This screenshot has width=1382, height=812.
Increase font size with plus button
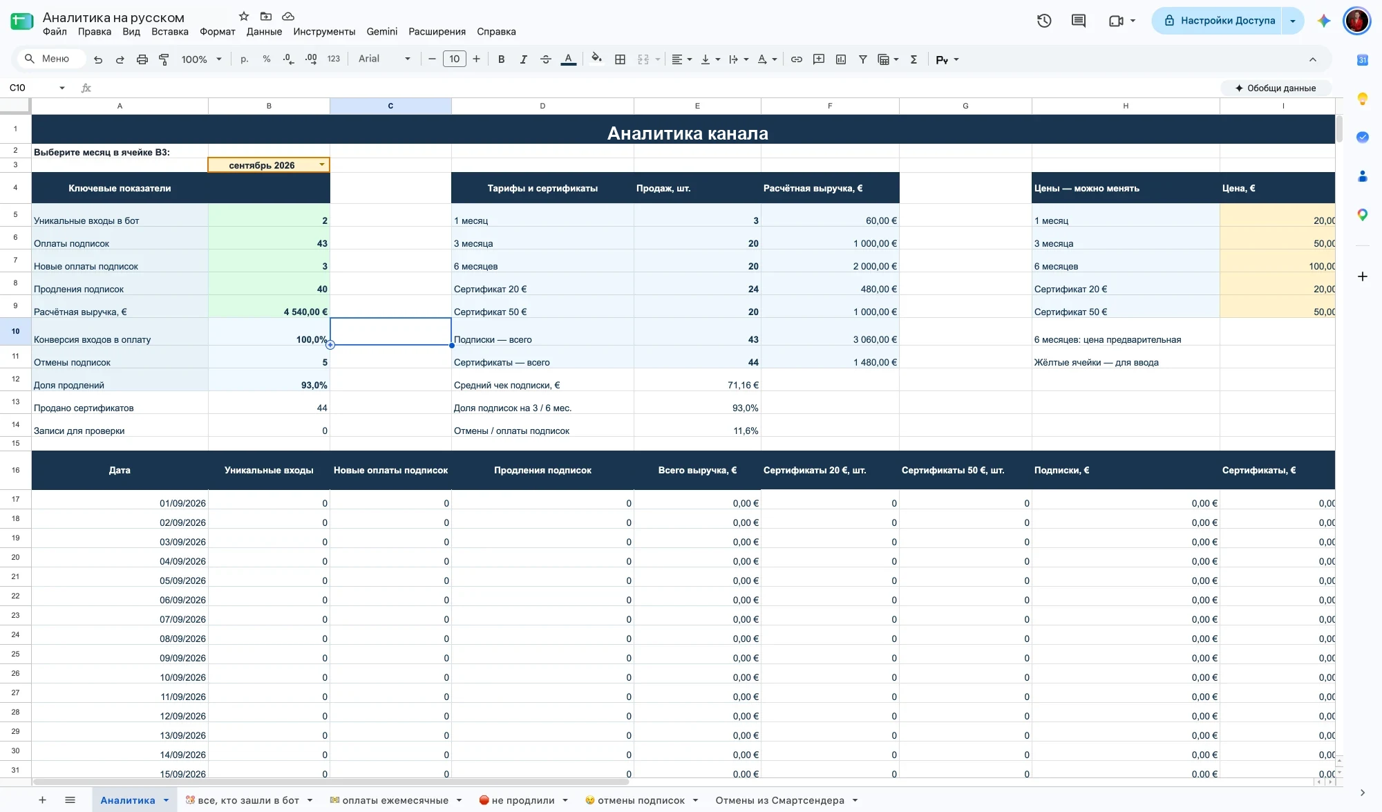click(x=476, y=59)
